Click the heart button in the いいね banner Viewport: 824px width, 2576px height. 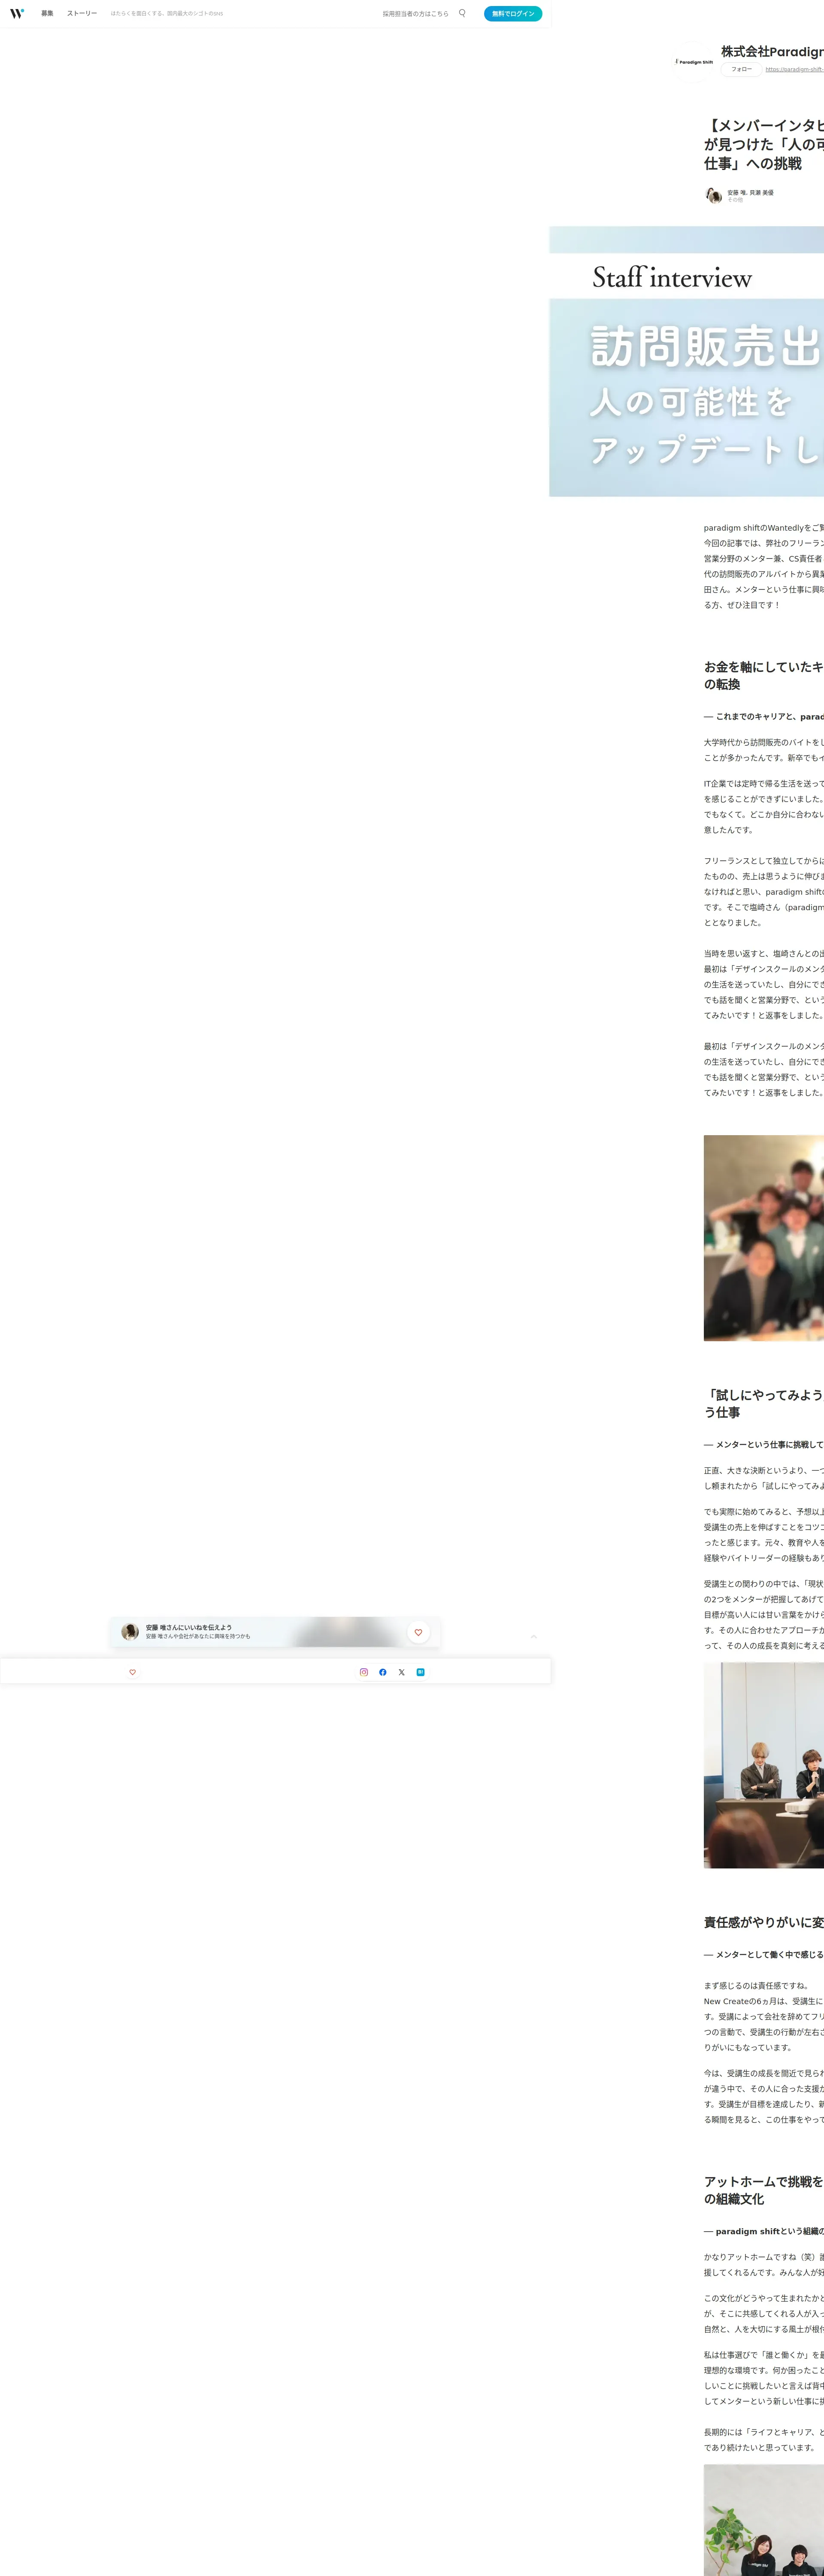[x=418, y=1632]
